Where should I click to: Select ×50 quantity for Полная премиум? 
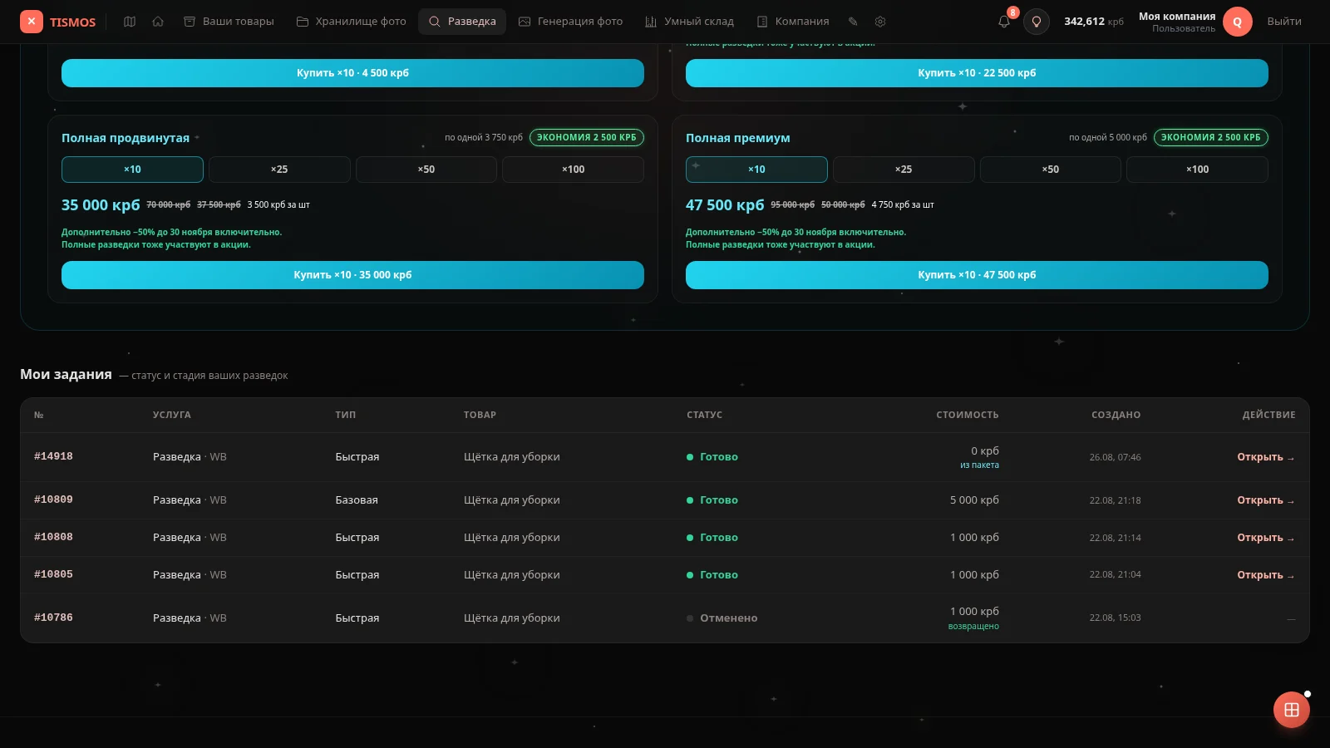1051,170
